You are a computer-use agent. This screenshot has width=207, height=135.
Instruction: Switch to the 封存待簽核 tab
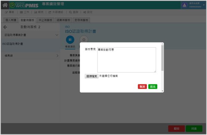81,20
